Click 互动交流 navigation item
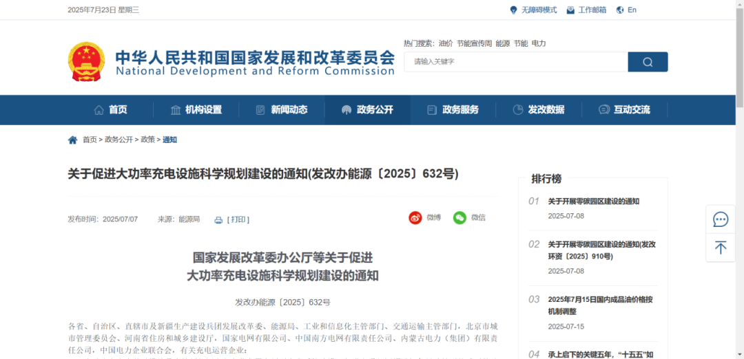This screenshot has width=744, height=359. 624,110
